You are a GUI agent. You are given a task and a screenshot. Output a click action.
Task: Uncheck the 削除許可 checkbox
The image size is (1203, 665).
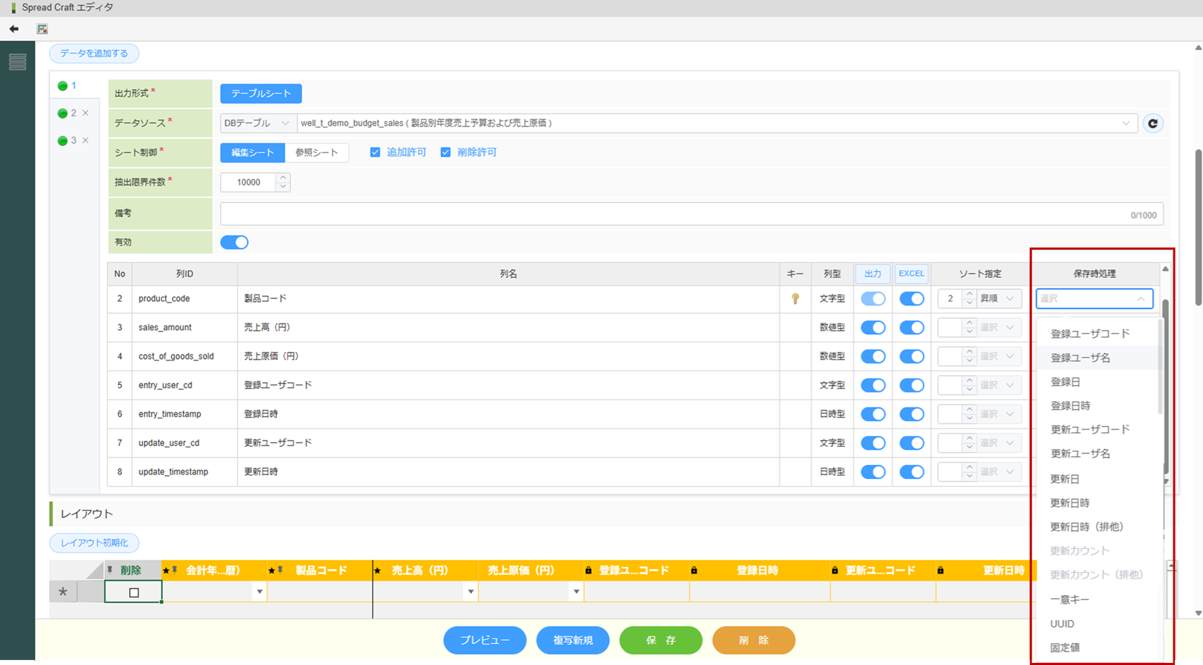[x=446, y=152]
